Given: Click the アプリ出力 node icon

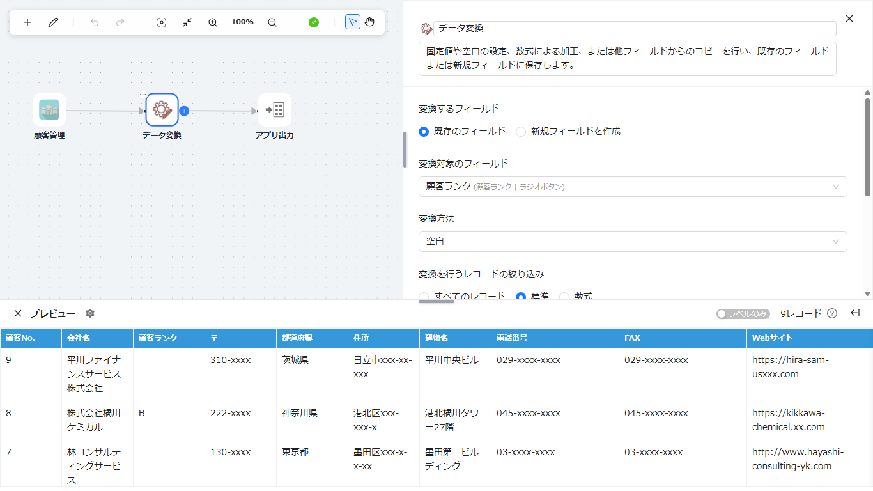Looking at the screenshot, I should pyautogui.click(x=275, y=110).
